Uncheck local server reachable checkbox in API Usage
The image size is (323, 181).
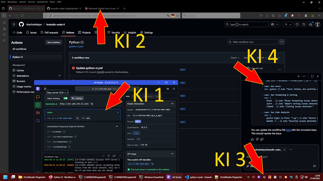(x=129, y=170)
